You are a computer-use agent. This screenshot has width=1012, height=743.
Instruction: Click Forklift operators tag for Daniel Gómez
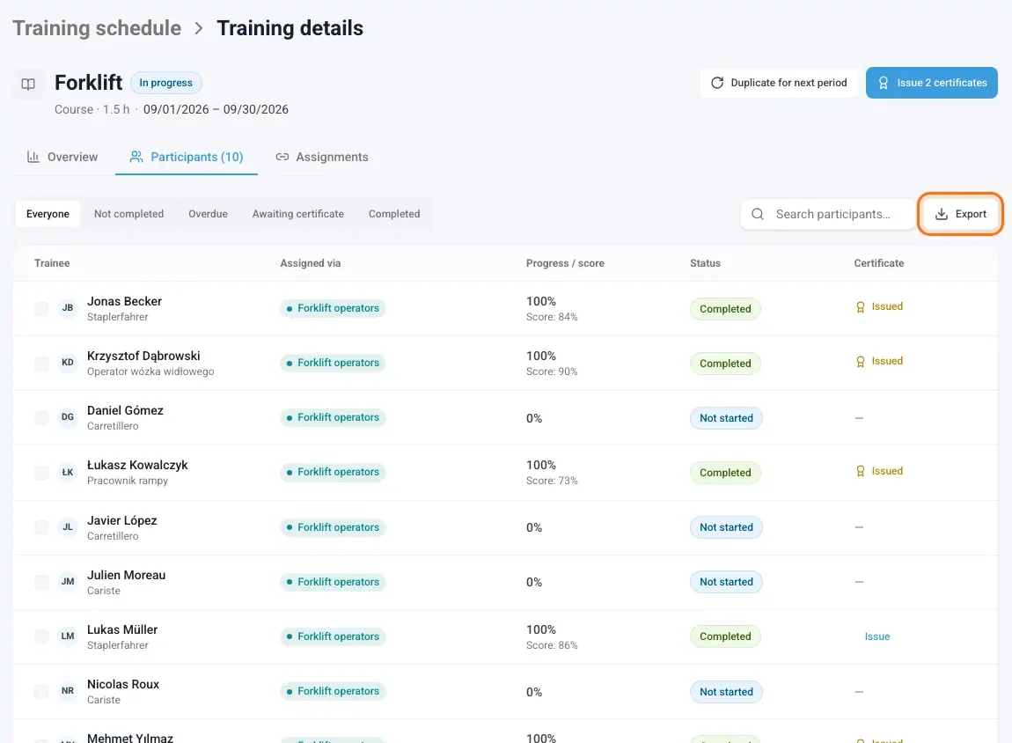(333, 417)
